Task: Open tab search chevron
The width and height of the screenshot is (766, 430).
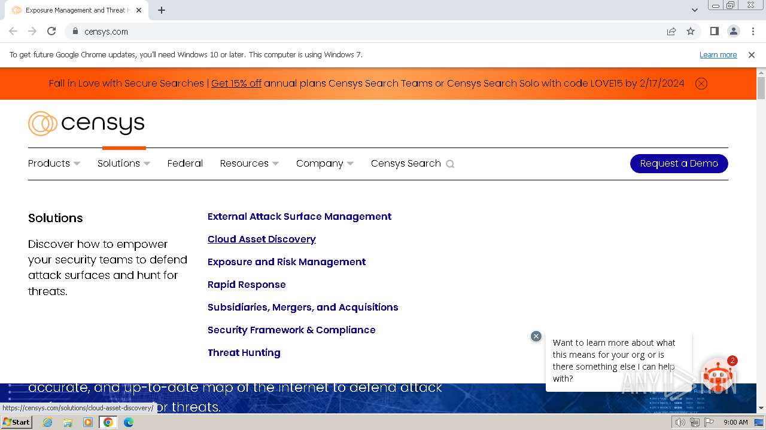Action: coord(695,10)
